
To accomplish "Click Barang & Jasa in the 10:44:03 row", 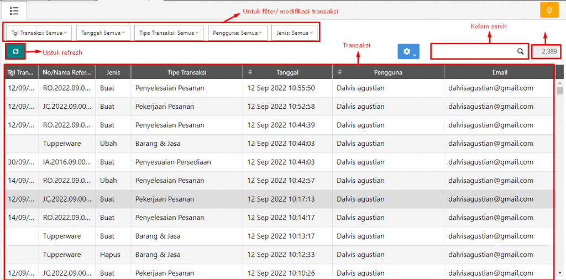I will [x=158, y=143].
